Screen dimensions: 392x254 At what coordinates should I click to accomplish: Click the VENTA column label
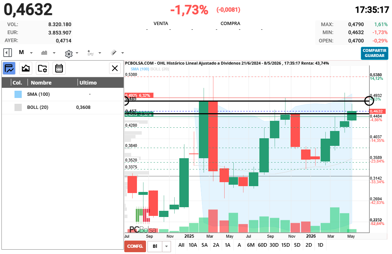click(161, 23)
